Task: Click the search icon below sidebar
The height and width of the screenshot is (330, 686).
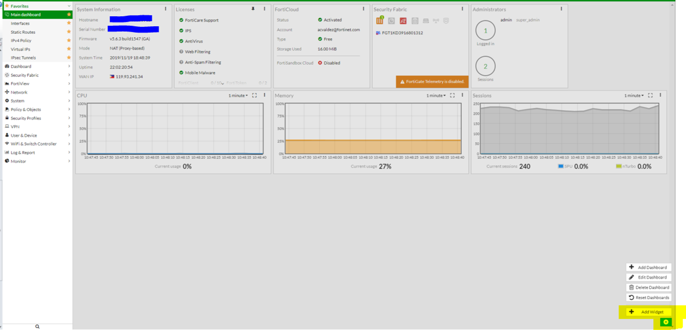Action: [x=37, y=326]
